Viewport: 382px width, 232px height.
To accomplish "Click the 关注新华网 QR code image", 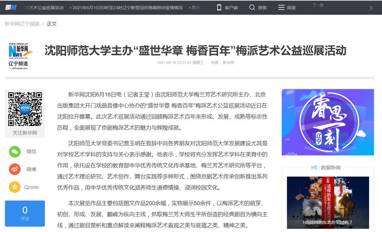I will click(24, 108).
